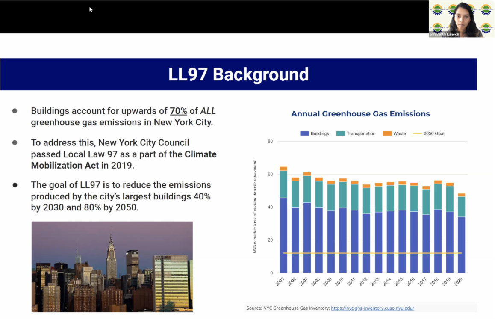Click the teal Transportation legend swatch
Screen dimensions: 495x320
pos(341,133)
